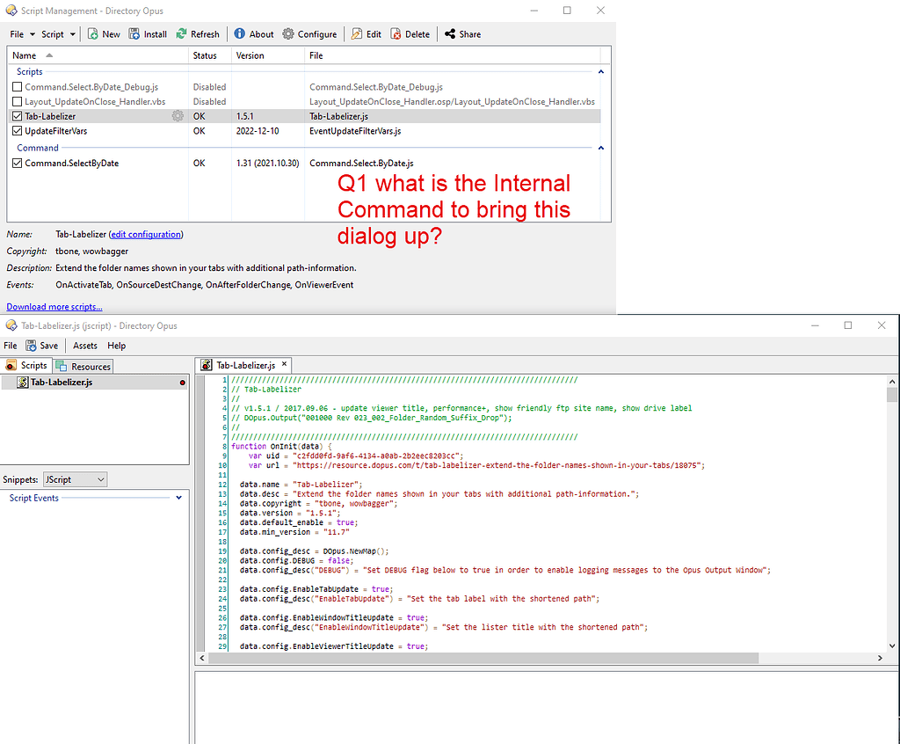Screen dimensions: 900x744
Task: Click the Resources tab icon
Action: pyautogui.click(x=62, y=367)
